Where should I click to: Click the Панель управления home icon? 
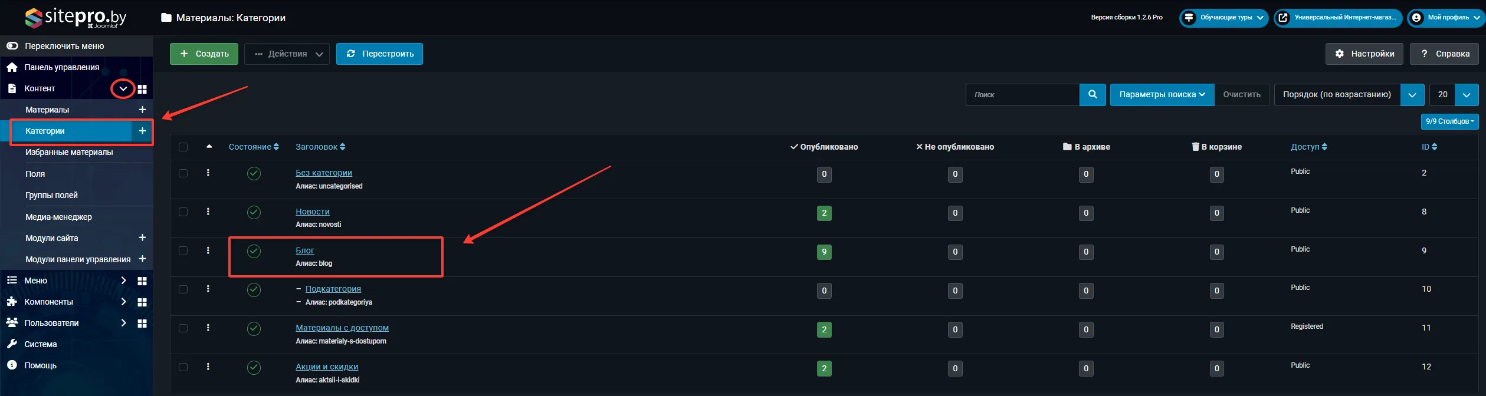coord(12,67)
